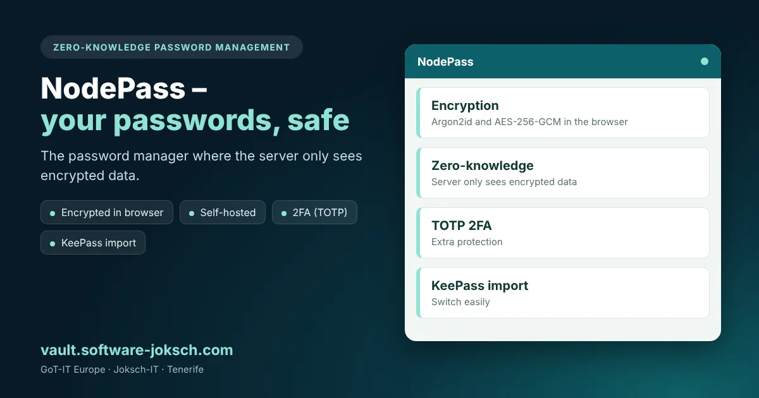Select the Encrypted in browser chip

pyautogui.click(x=107, y=213)
